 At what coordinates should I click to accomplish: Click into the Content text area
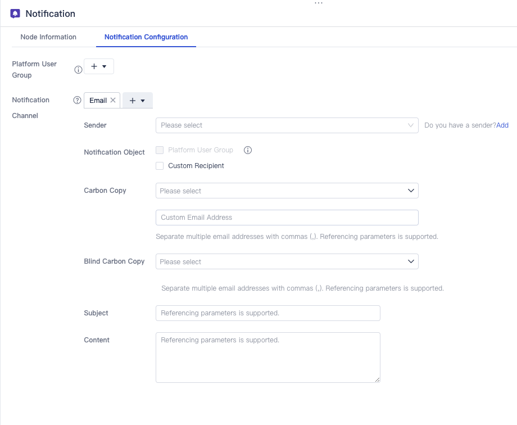coord(267,358)
